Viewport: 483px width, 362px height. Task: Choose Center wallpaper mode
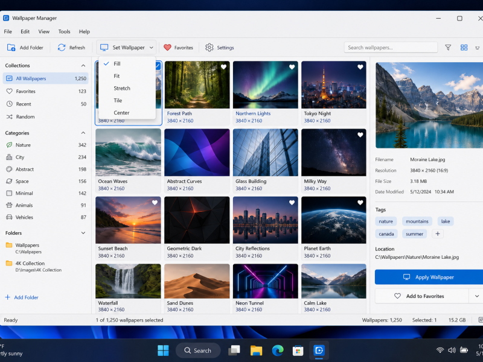[x=127, y=113]
